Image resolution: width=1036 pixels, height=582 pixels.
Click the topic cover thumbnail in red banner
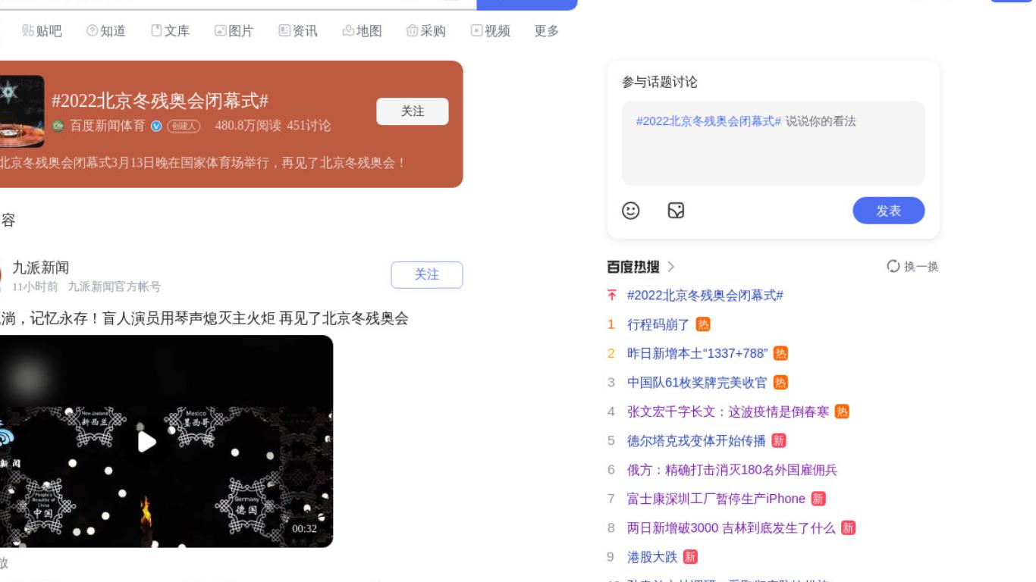tap(21, 111)
